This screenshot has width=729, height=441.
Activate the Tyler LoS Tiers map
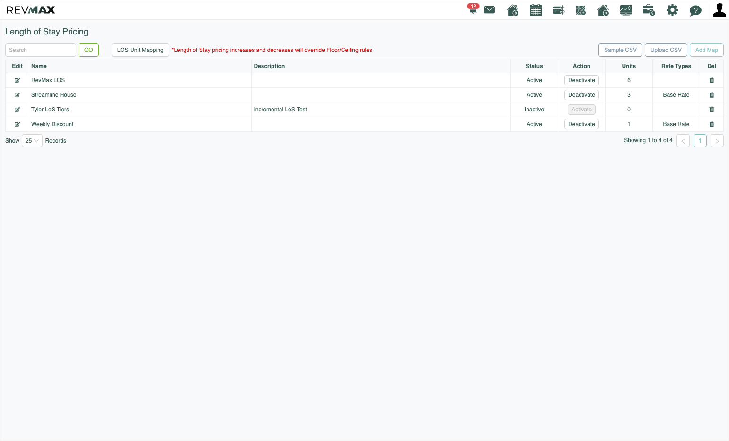581,110
